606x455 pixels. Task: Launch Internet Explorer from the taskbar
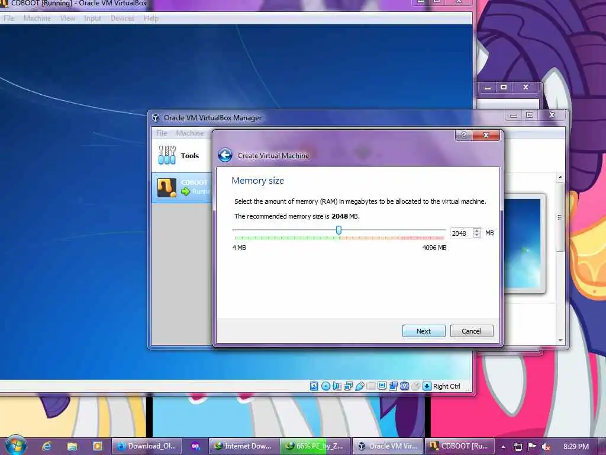[47, 446]
